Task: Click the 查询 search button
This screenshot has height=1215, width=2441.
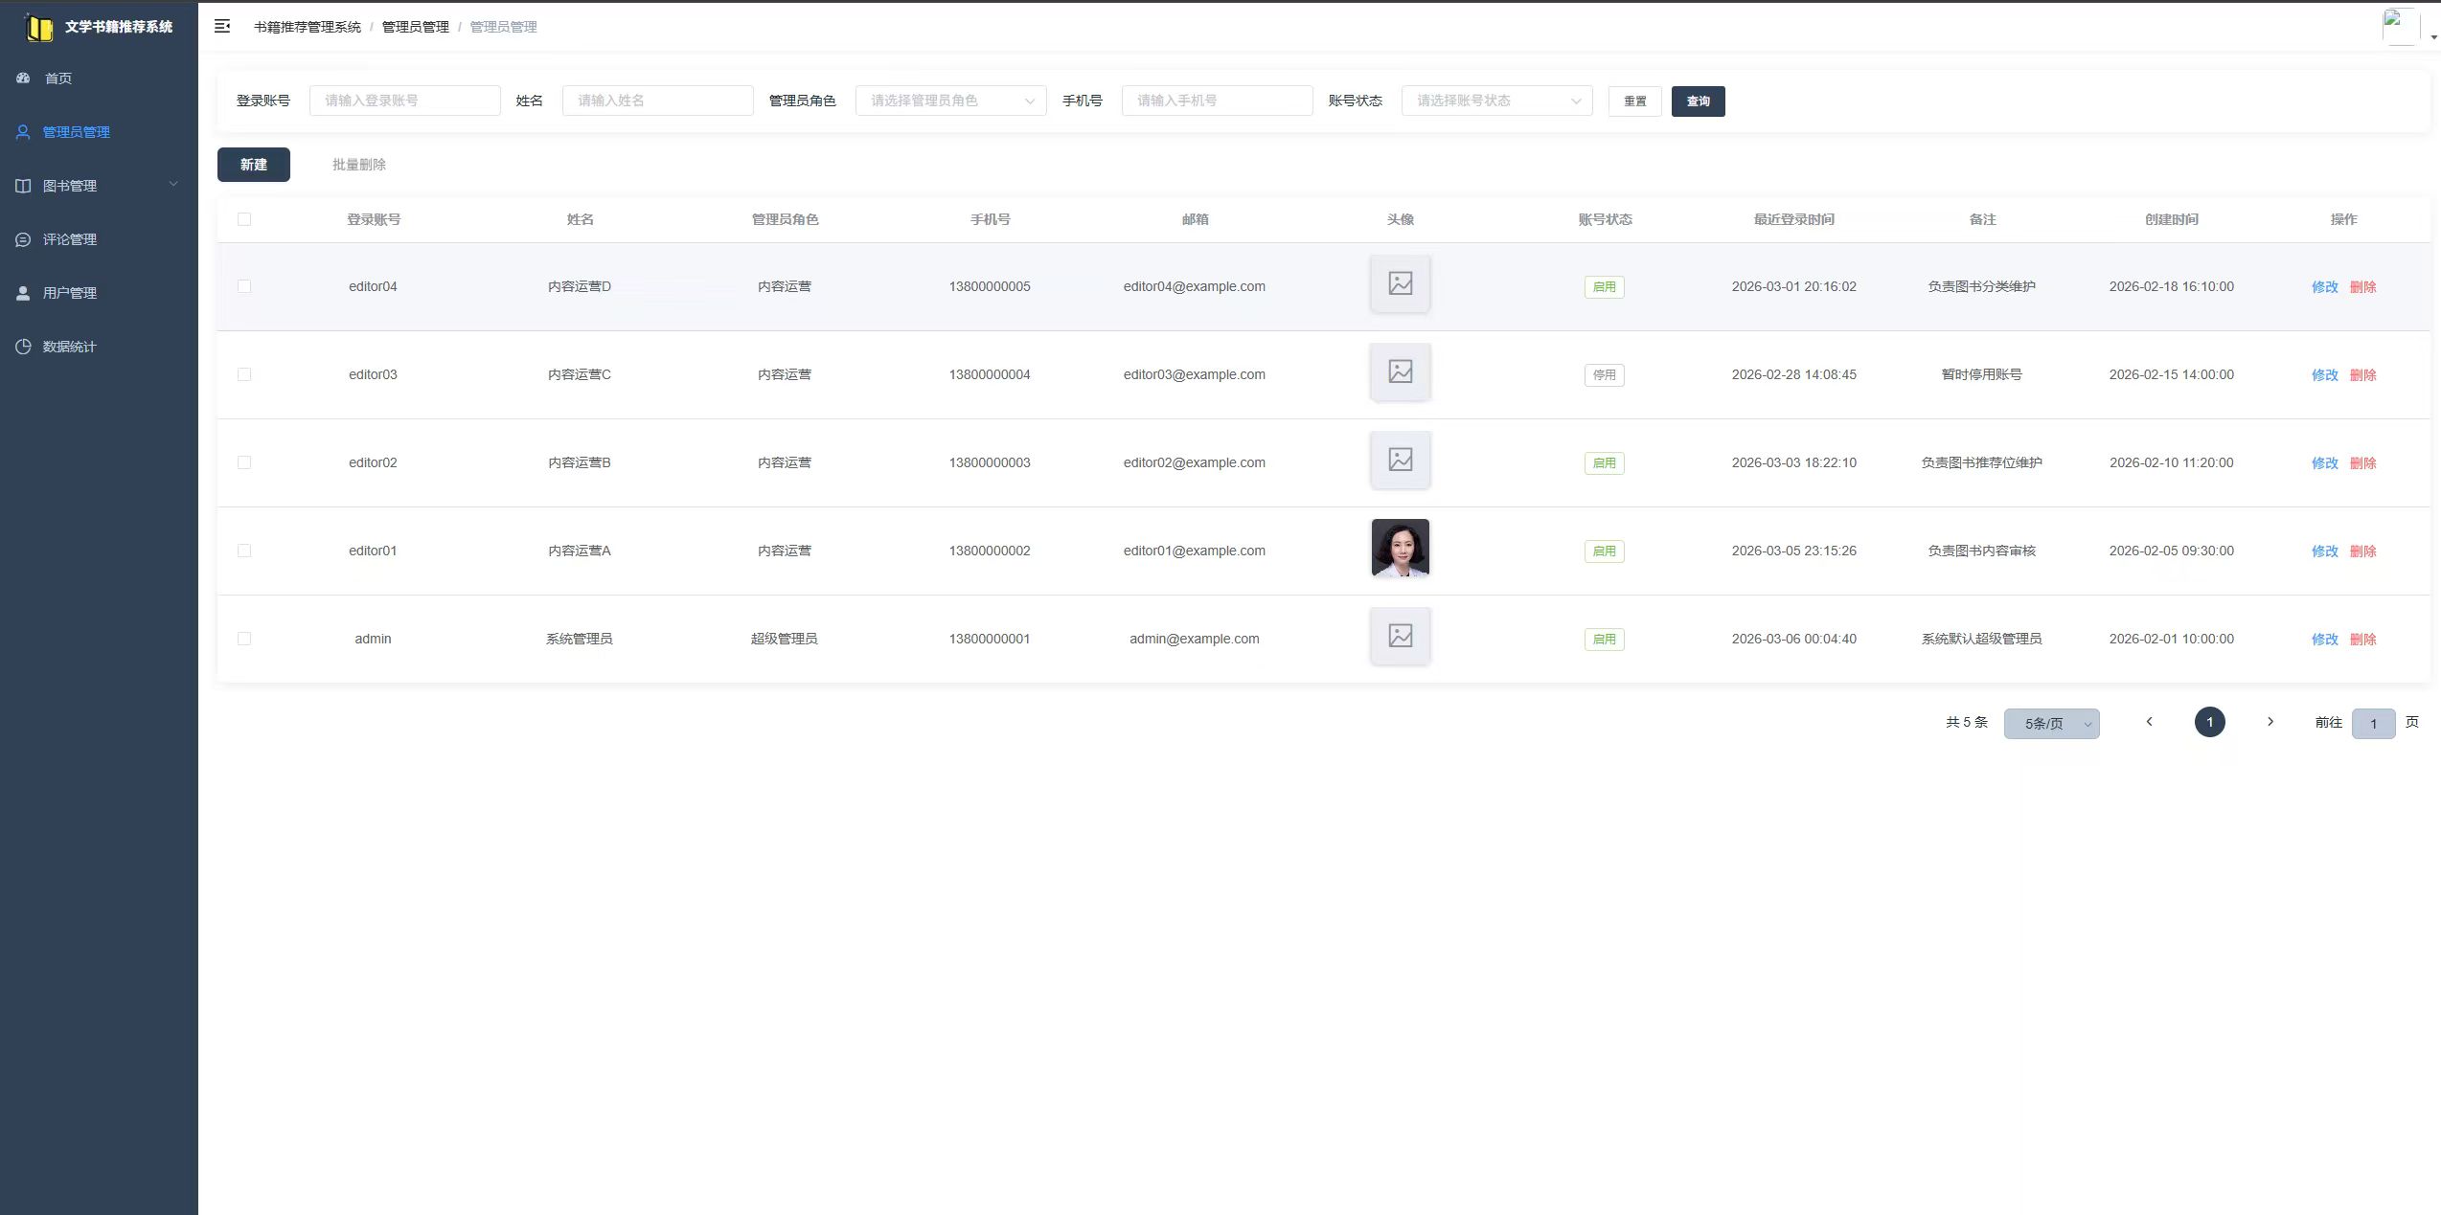Action: click(x=1698, y=101)
